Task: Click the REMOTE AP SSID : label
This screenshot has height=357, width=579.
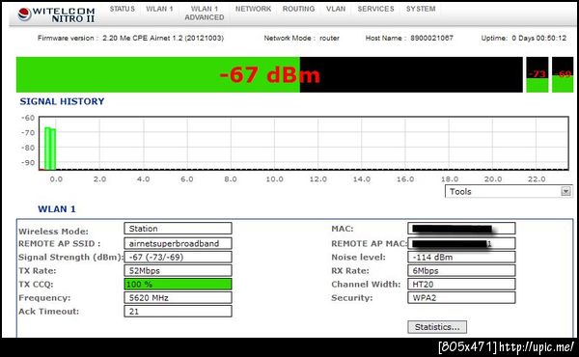Action: (x=59, y=244)
